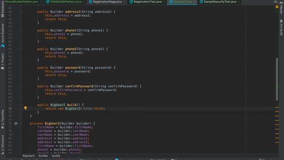This screenshot has width=284, height=160.
Task: Open the hidden editor tabs dropdown
Action: click(275, 2)
